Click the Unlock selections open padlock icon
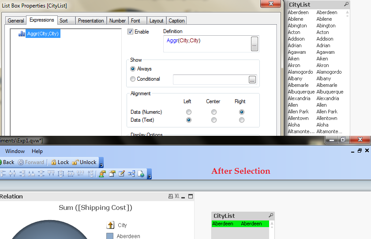This screenshot has width=371, height=239. click(75, 162)
